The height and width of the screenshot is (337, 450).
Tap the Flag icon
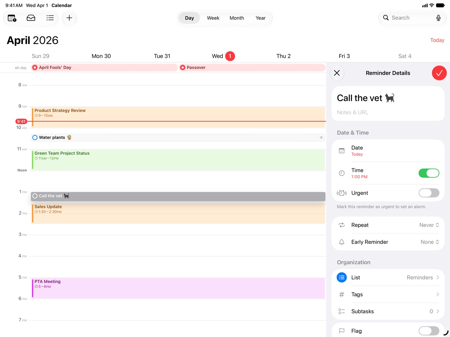click(x=342, y=331)
